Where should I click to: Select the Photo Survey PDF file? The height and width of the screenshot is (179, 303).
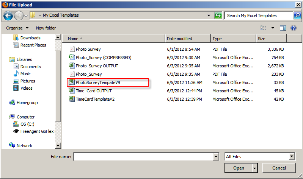[x=88, y=49]
